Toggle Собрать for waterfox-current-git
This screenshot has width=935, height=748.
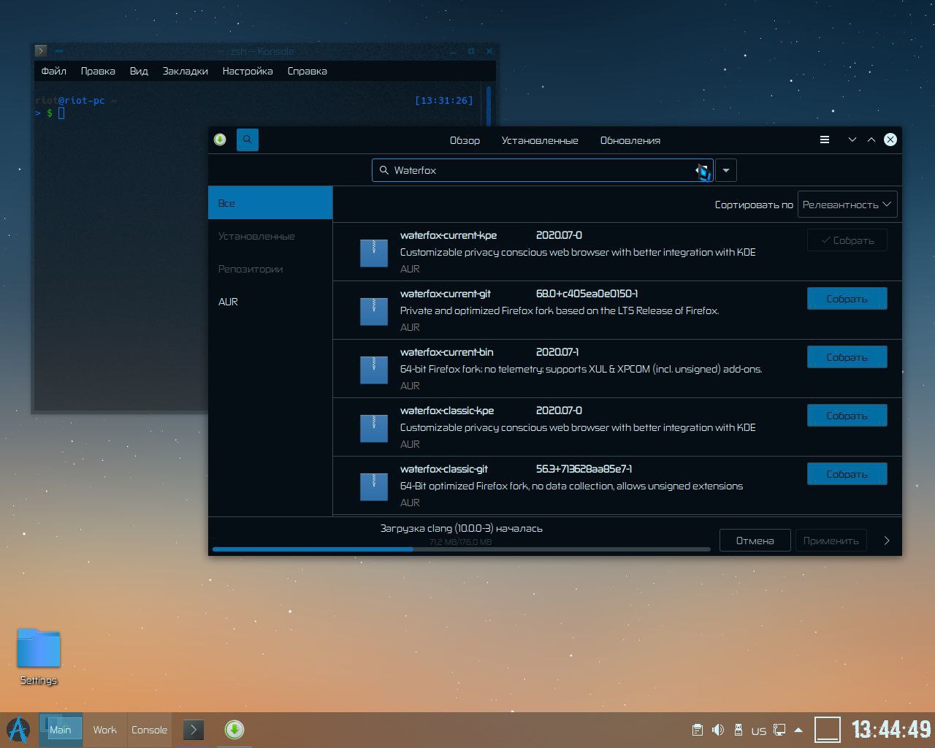coord(847,299)
